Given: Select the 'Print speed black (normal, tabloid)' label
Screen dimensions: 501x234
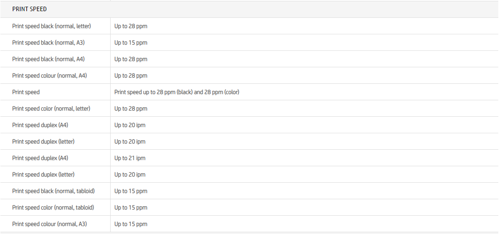Looking at the screenshot, I should coord(53,191).
